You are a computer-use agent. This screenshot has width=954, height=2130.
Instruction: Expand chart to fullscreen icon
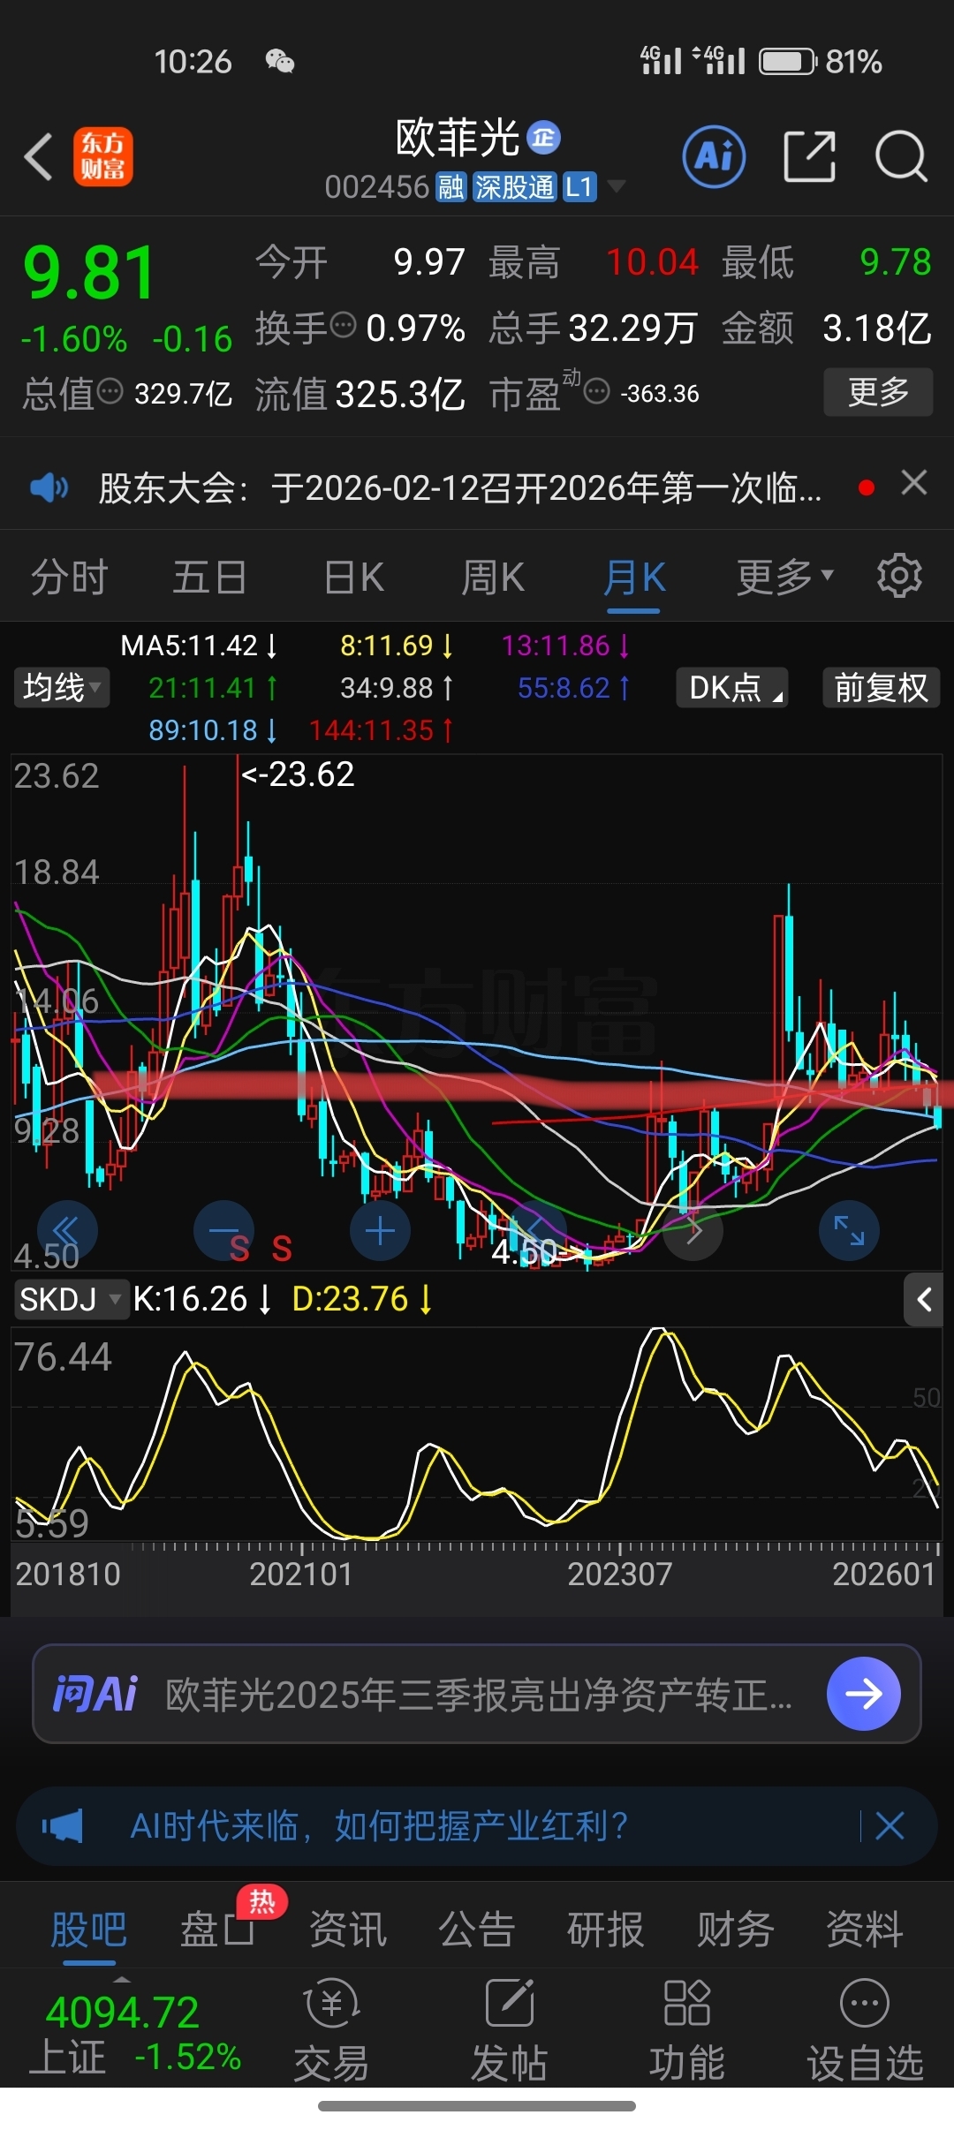pyautogui.click(x=849, y=1230)
